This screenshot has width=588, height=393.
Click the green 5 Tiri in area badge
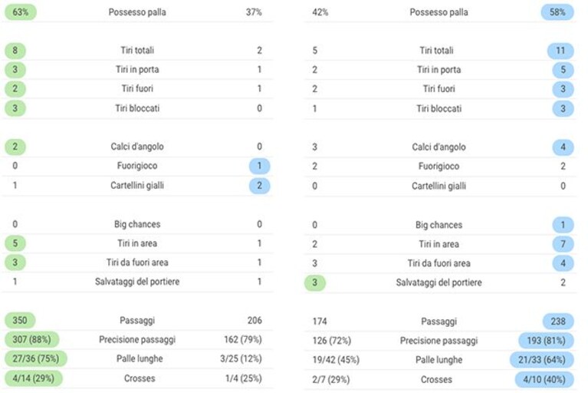[x=15, y=243]
